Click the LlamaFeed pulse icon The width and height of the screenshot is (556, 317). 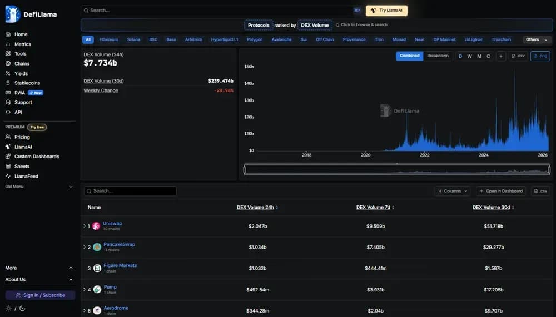(8, 176)
